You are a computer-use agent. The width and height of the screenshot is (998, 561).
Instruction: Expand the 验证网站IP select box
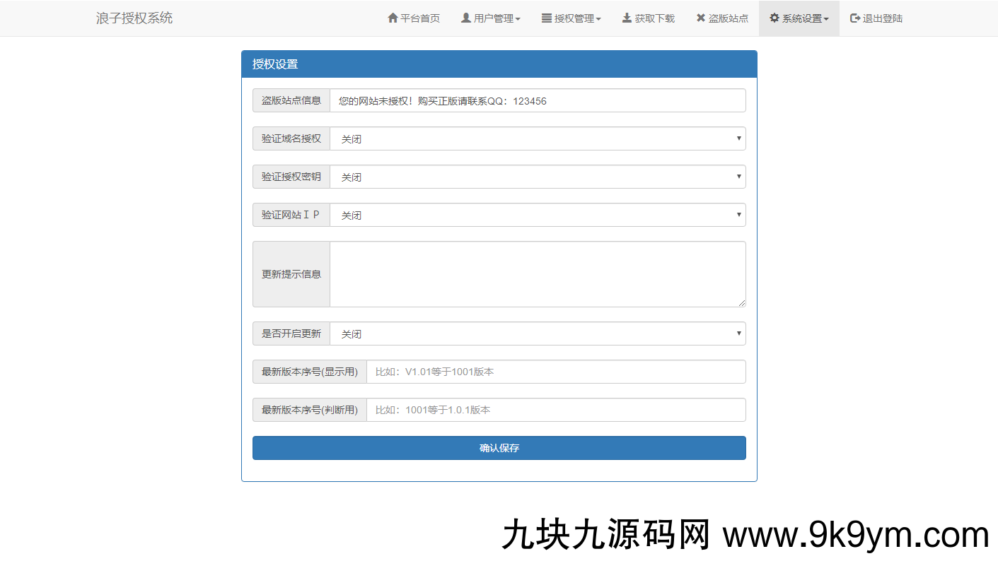point(538,215)
